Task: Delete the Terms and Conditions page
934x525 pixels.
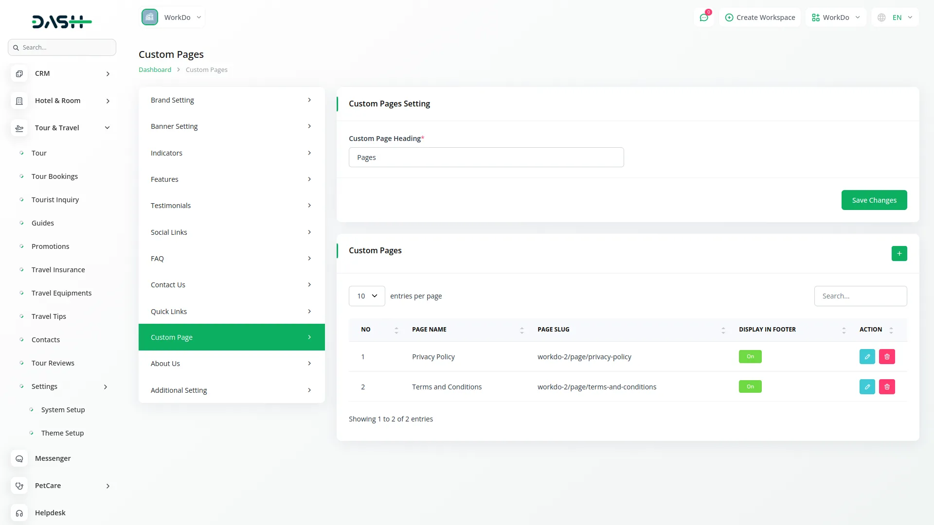Action: (x=887, y=387)
